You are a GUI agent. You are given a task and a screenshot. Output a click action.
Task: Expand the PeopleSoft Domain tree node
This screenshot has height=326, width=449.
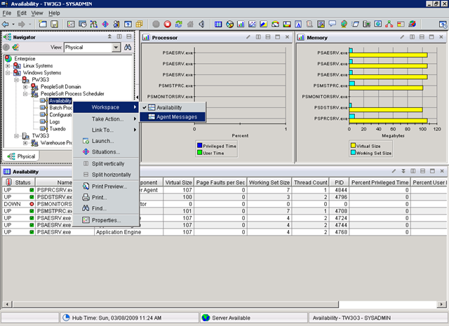[x=25, y=87]
